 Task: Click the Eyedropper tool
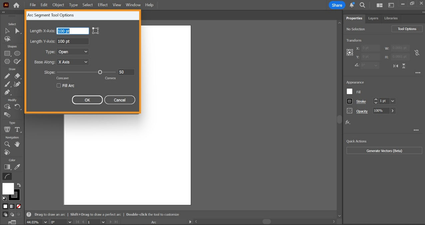click(x=17, y=167)
